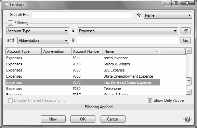The width and height of the screenshot is (197, 128).
Task: Open the search By Name dropdown
Action: point(168,15)
